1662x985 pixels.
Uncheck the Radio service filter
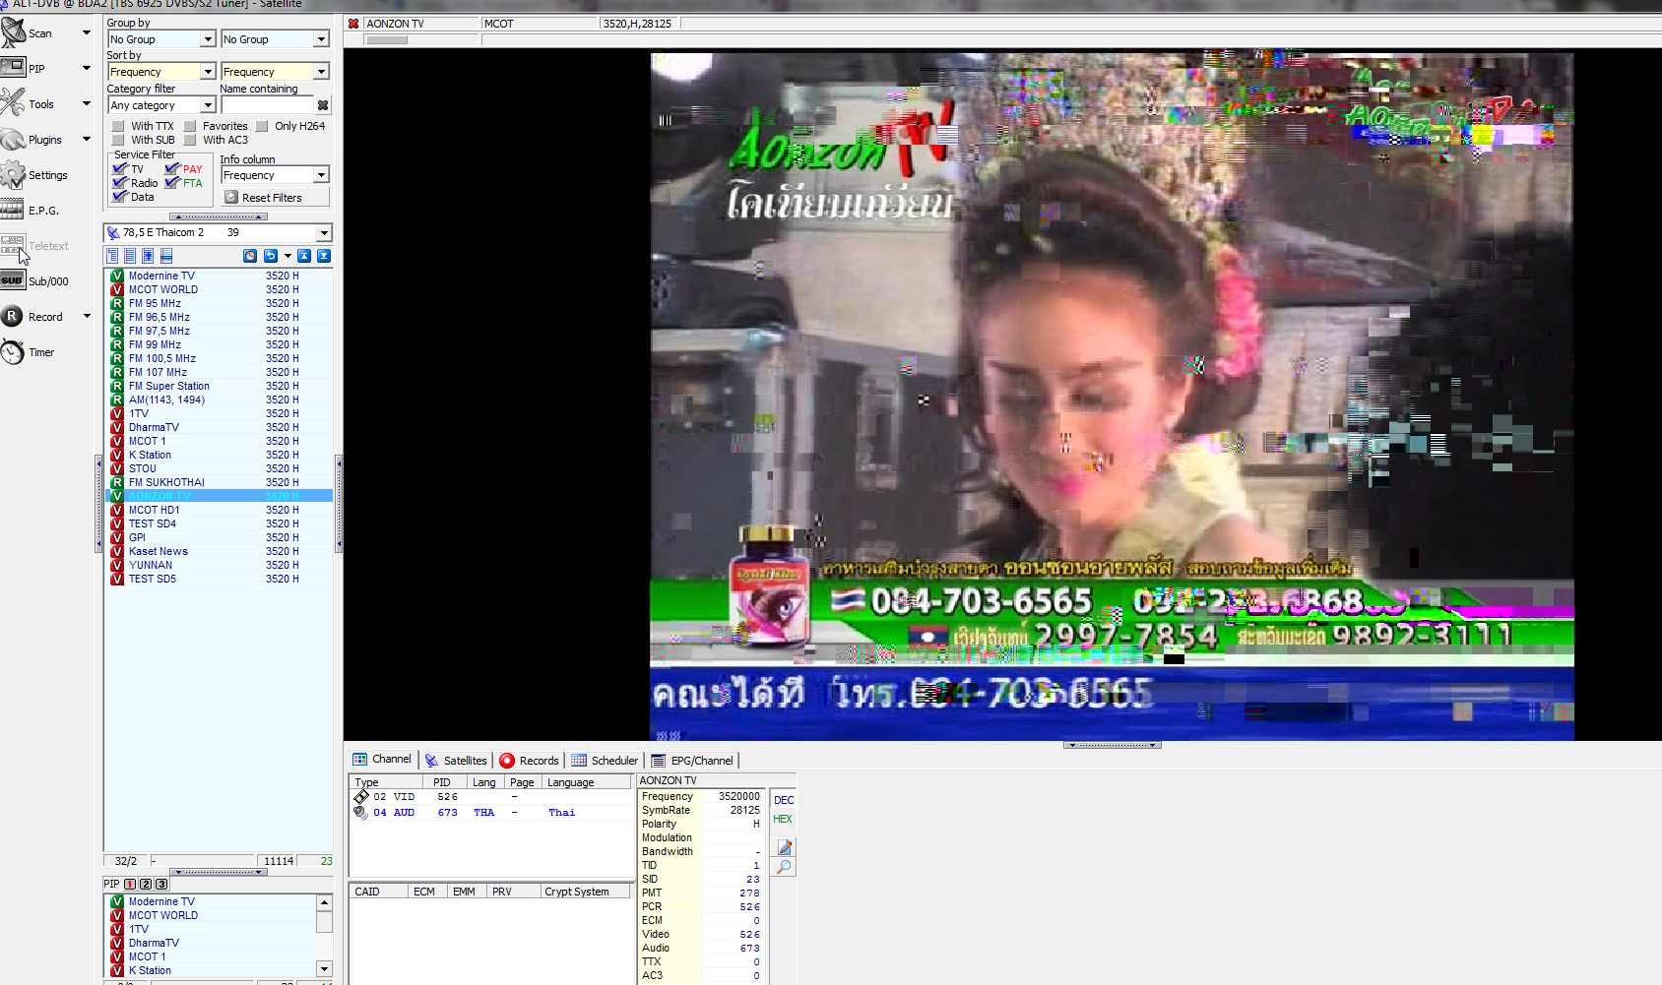point(120,183)
